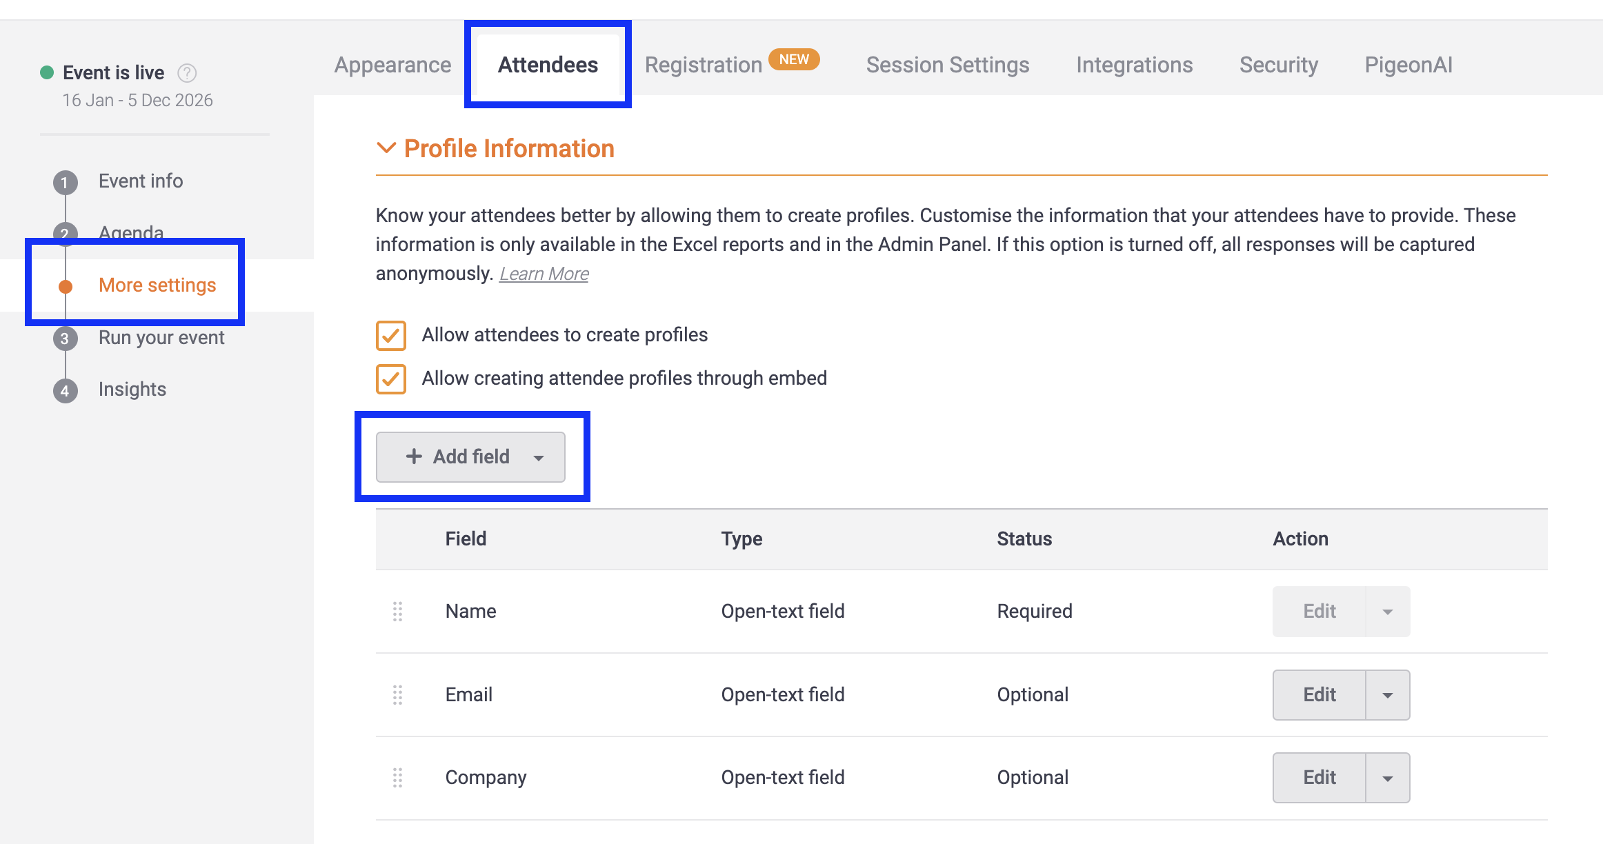The image size is (1603, 844).
Task: Click the Open-text field type of Name
Action: coord(783,612)
